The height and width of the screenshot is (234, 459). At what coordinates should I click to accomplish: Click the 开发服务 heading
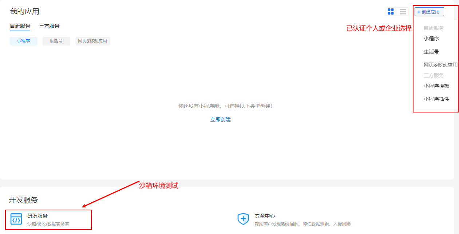23,200
